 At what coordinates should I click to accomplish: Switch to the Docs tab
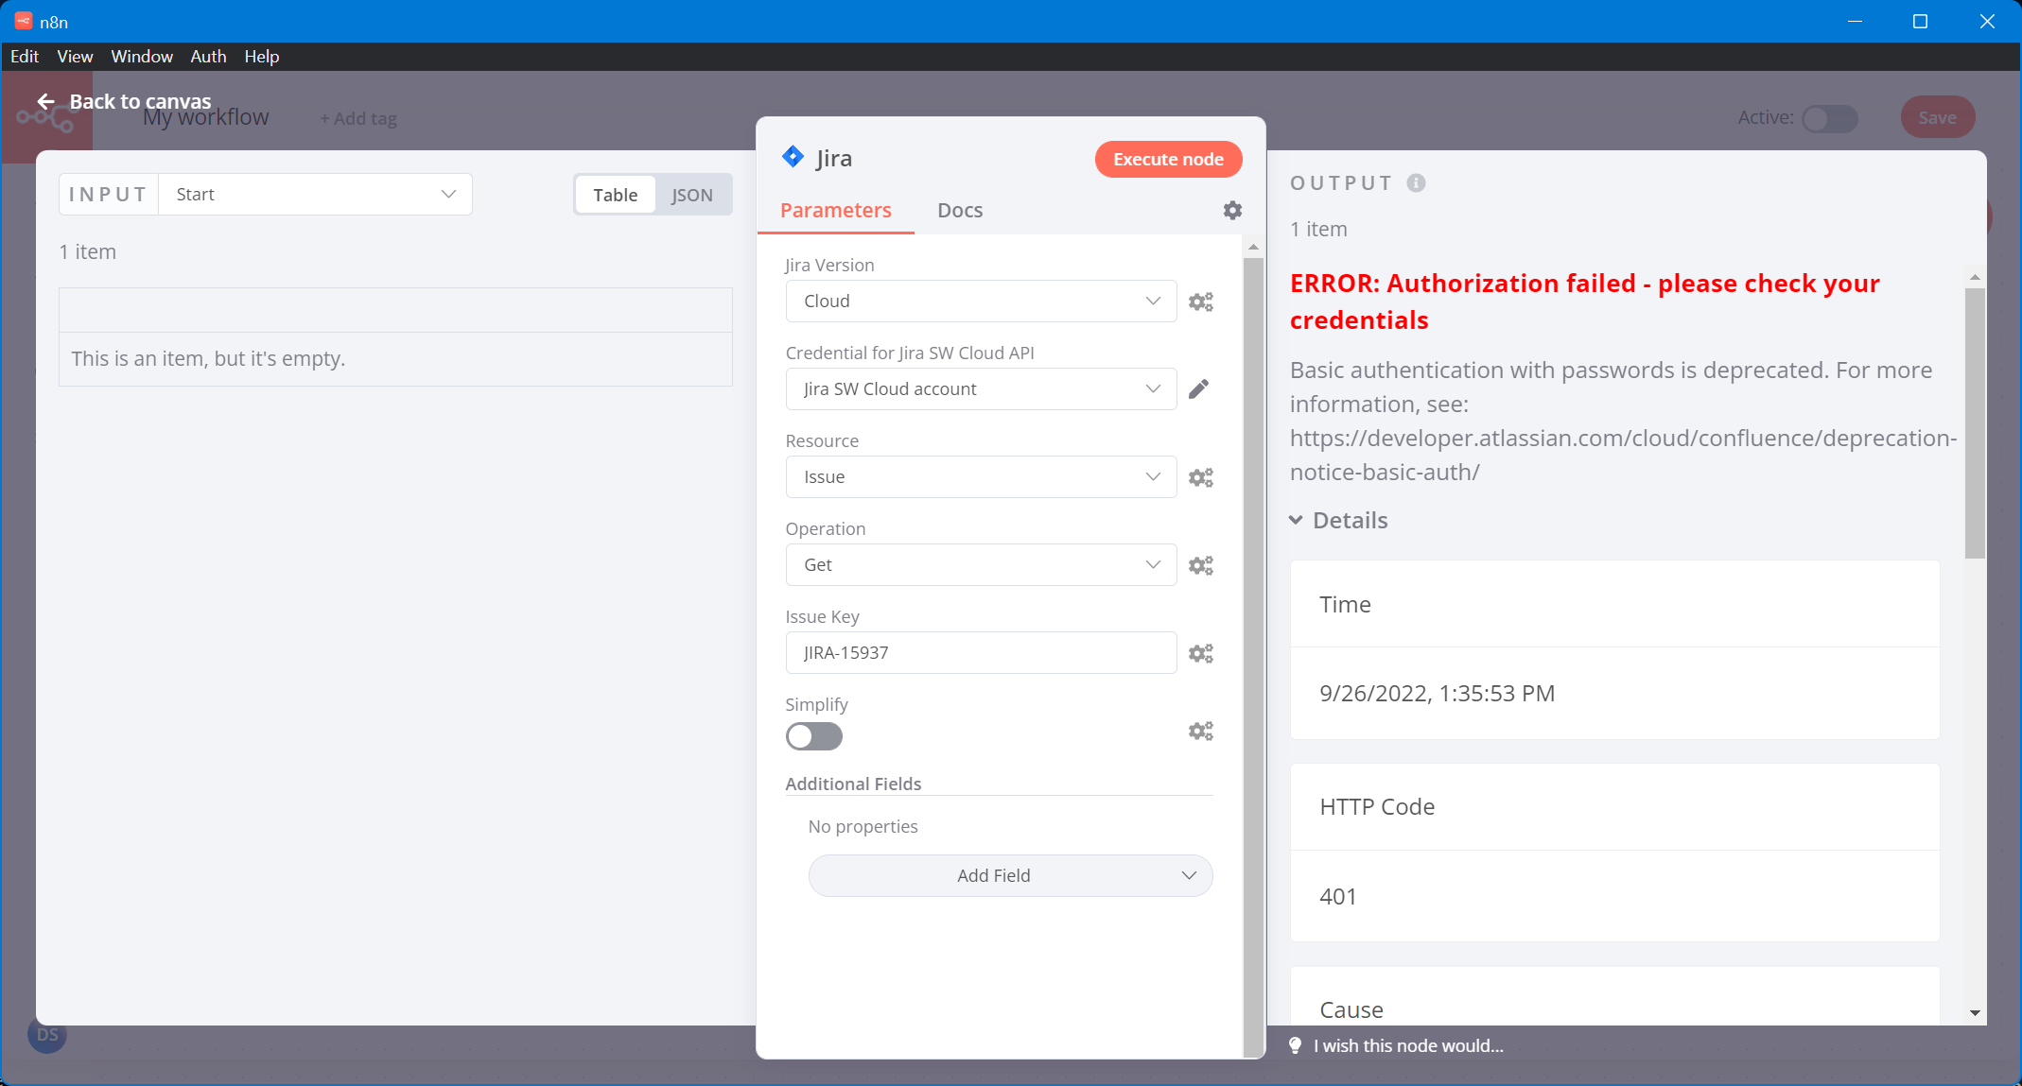click(960, 210)
